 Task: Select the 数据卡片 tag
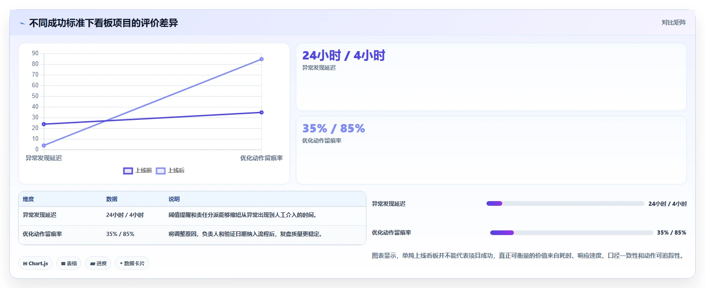132,263
